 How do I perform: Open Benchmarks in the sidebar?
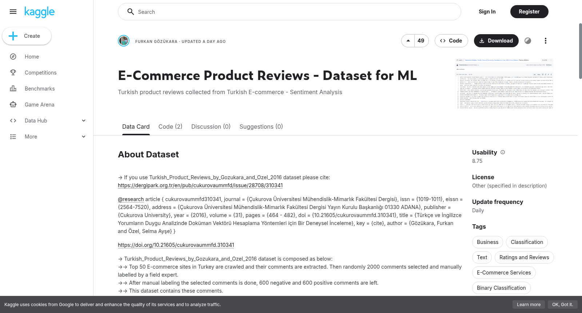pos(47,89)
